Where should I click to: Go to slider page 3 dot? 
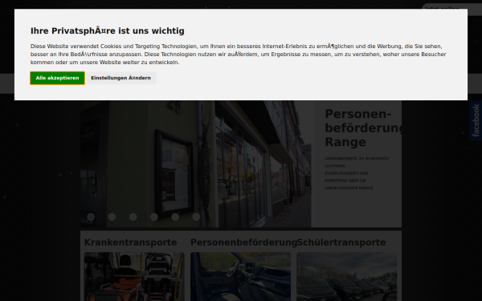coord(133,217)
